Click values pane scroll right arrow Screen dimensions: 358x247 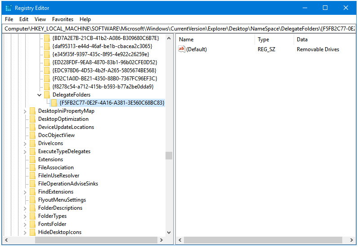coord(352,240)
